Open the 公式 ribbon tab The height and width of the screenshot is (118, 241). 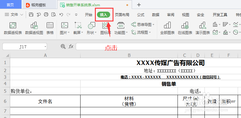pos(141,15)
